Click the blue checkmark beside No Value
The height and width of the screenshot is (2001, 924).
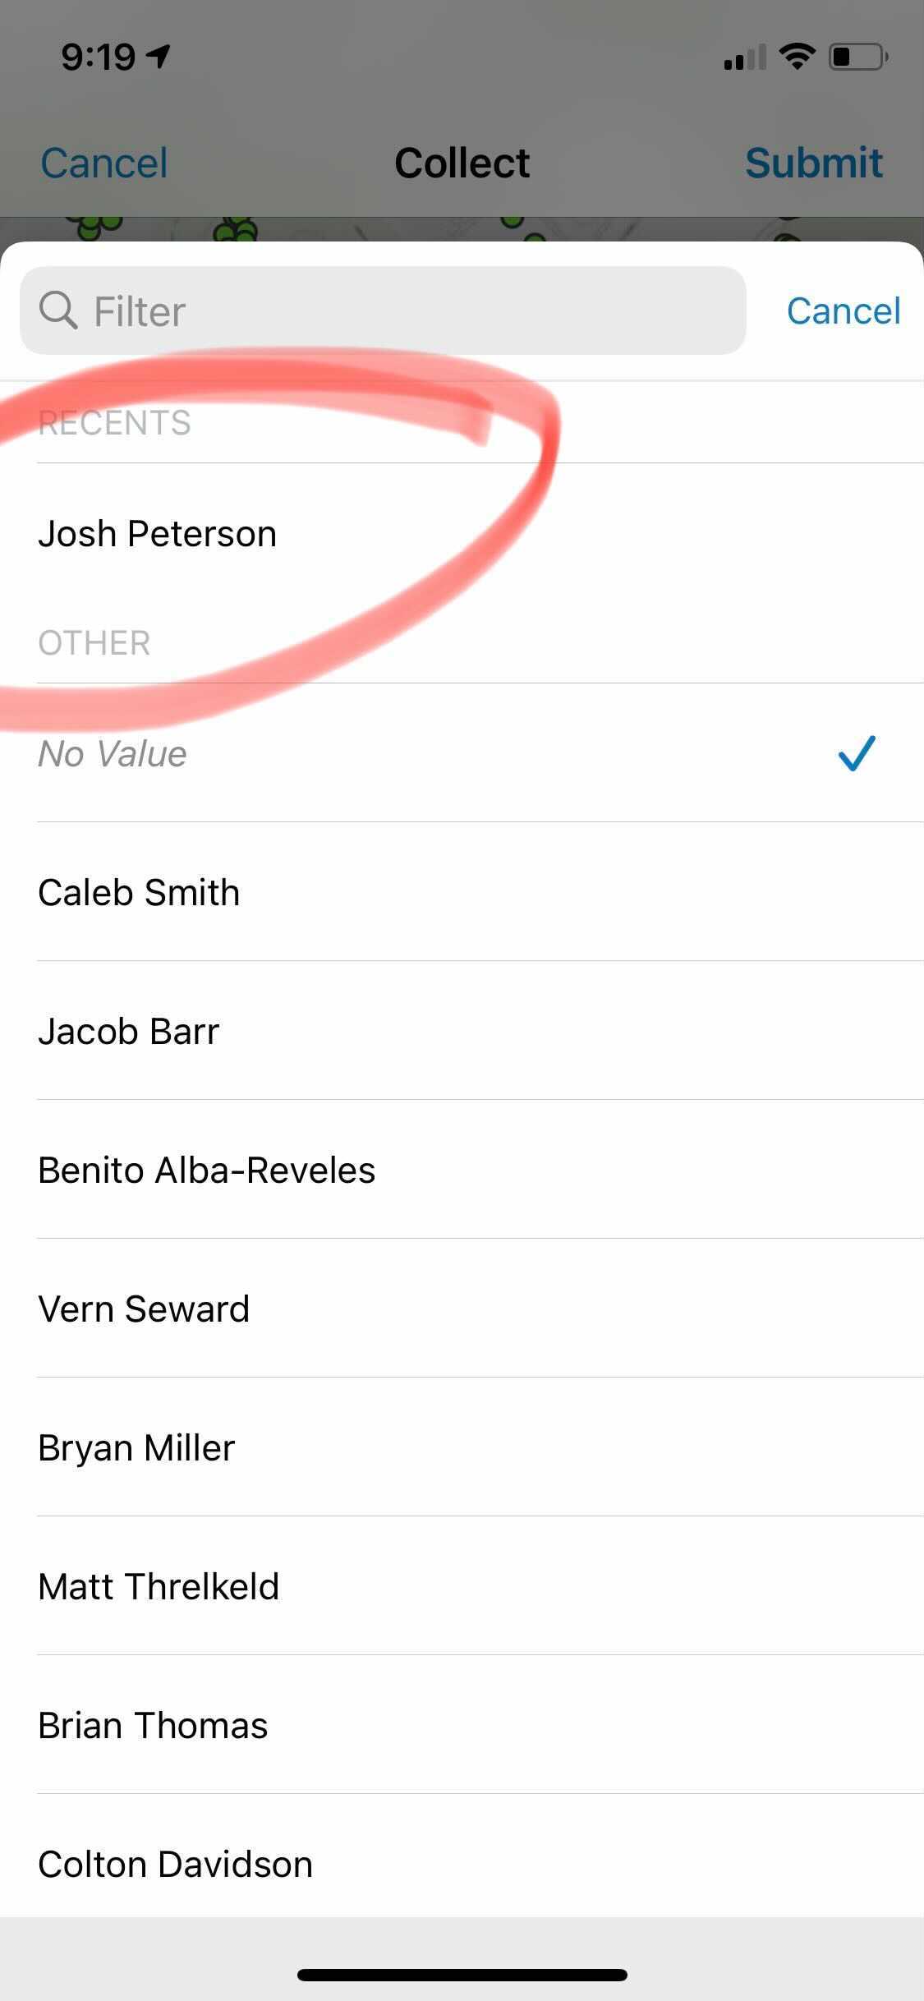(x=857, y=753)
